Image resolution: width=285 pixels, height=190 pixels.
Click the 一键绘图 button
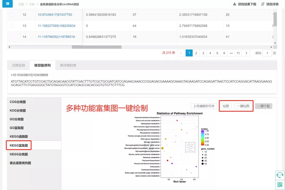coord(243,106)
